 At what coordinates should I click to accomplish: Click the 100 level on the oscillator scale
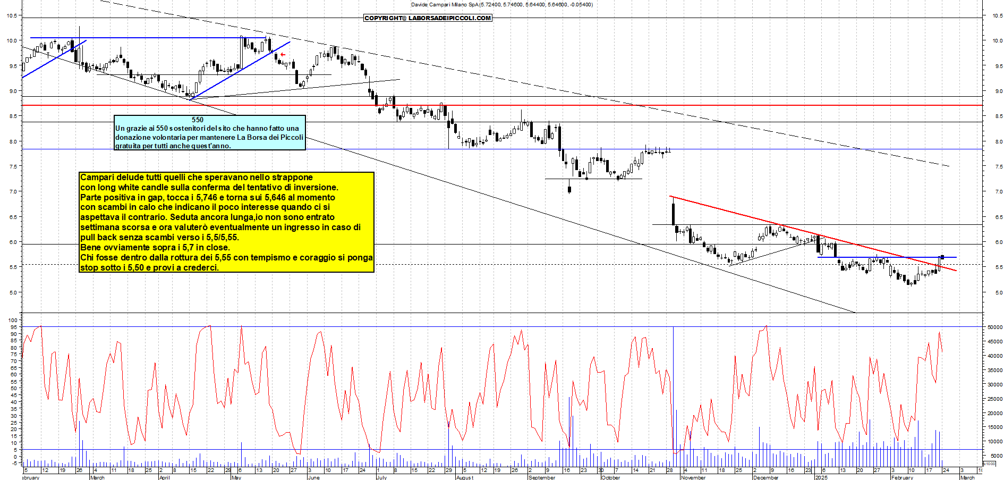pyautogui.click(x=13, y=320)
